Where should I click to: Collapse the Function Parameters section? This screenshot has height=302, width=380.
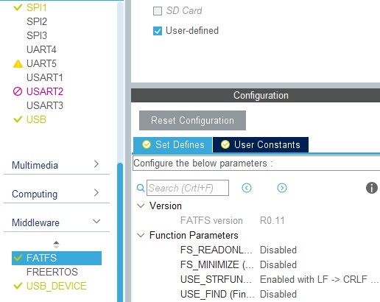click(x=141, y=235)
